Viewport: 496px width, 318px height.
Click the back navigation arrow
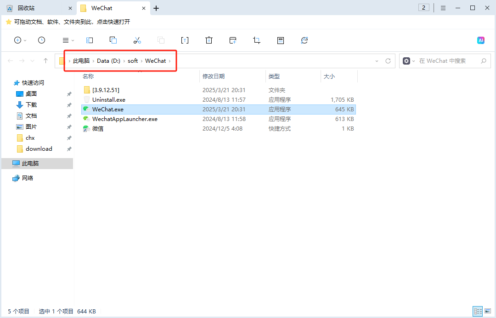[x=11, y=60]
